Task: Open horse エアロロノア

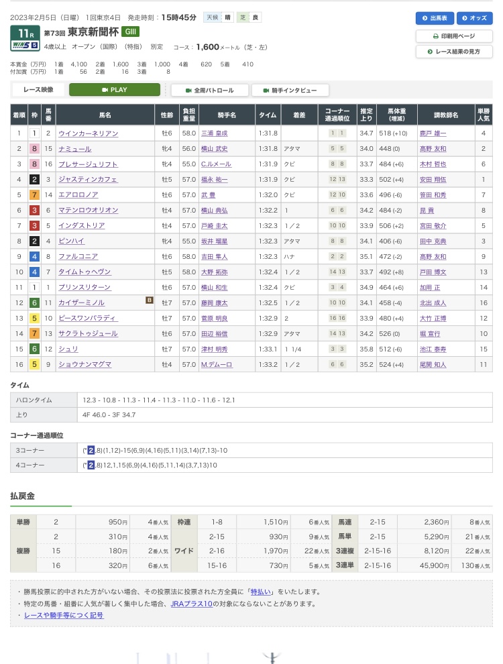Action: click(78, 195)
